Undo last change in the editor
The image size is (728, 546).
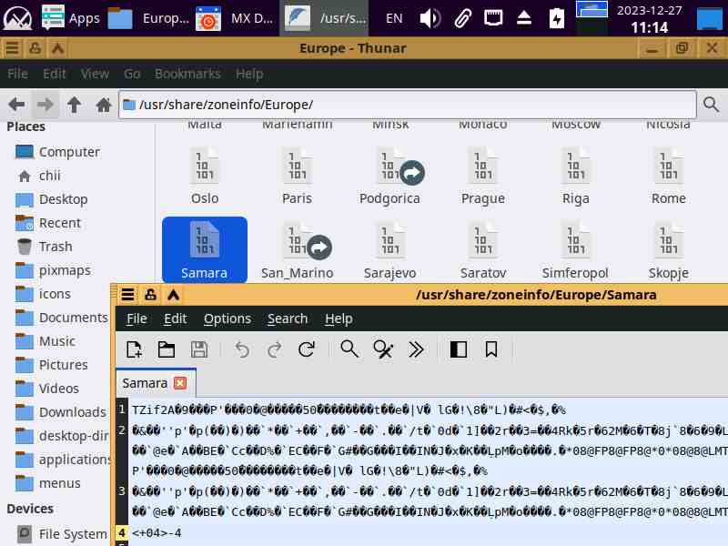[x=242, y=349]
